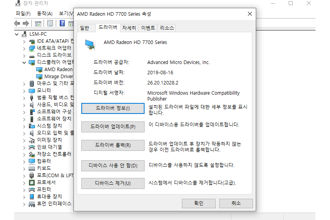Click the 드라이버 업데이트(P) button
The height and width of the screenshot is (220, 330).
click(113, 127)
